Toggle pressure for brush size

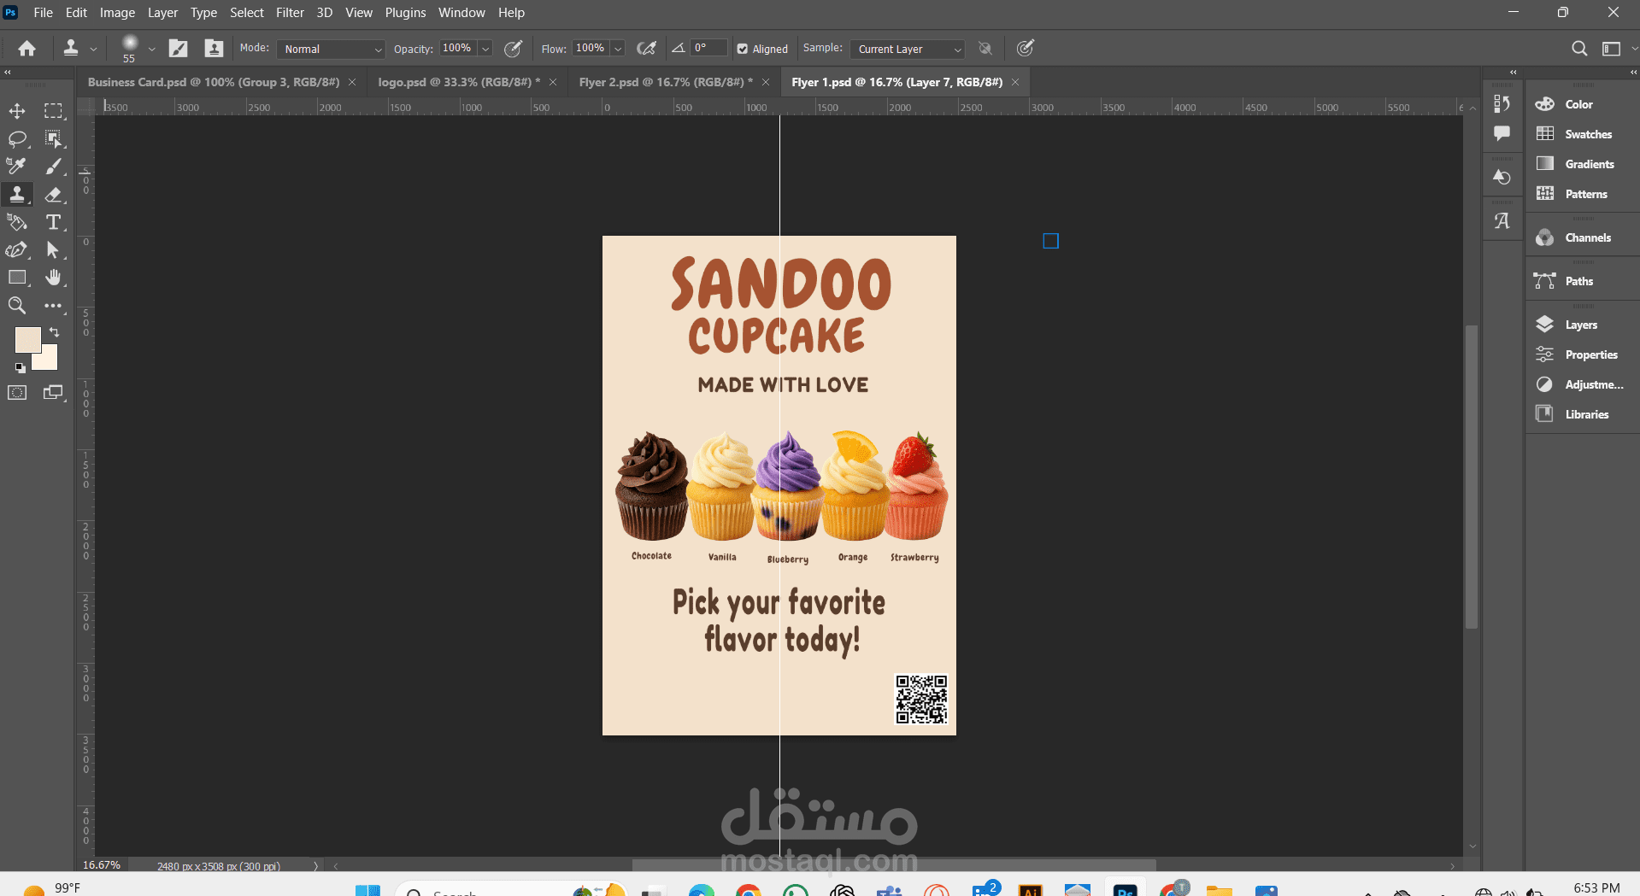[x=1026, y=49]
